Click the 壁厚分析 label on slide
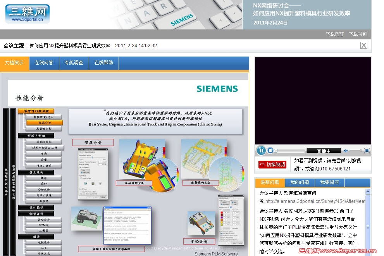 tap(93, 143)
